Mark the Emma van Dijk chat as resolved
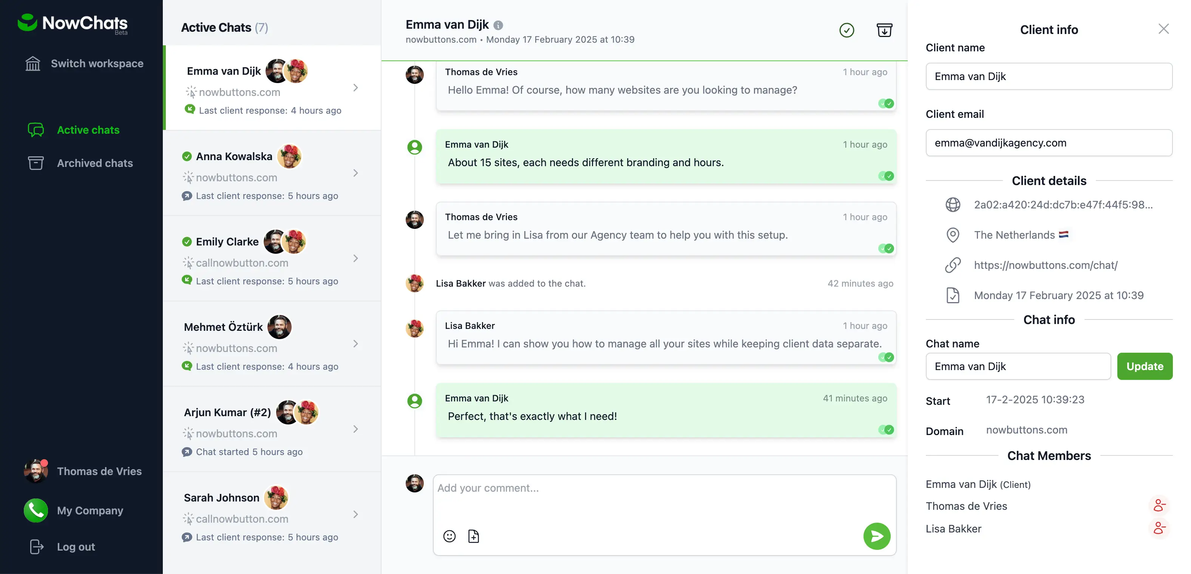Screen dimensions: 1191x574 [847, 30]
